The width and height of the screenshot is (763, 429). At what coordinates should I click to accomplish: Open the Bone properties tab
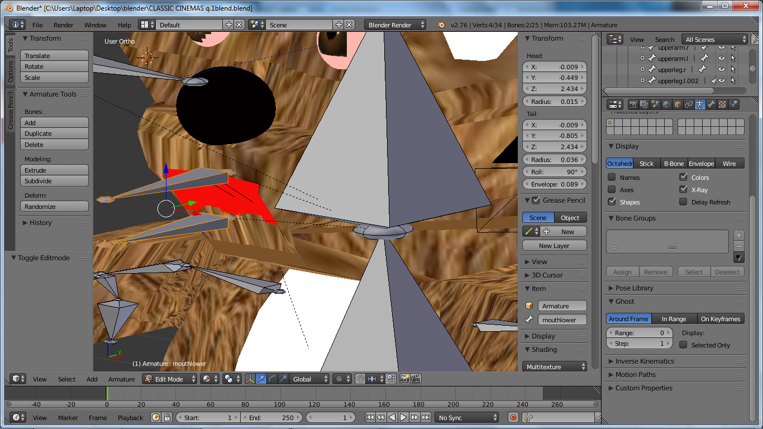(x=711, y=104)
